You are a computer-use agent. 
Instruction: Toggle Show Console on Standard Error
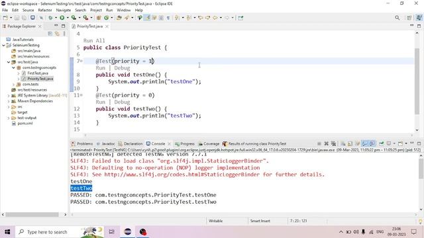click(x=372, y=143)
